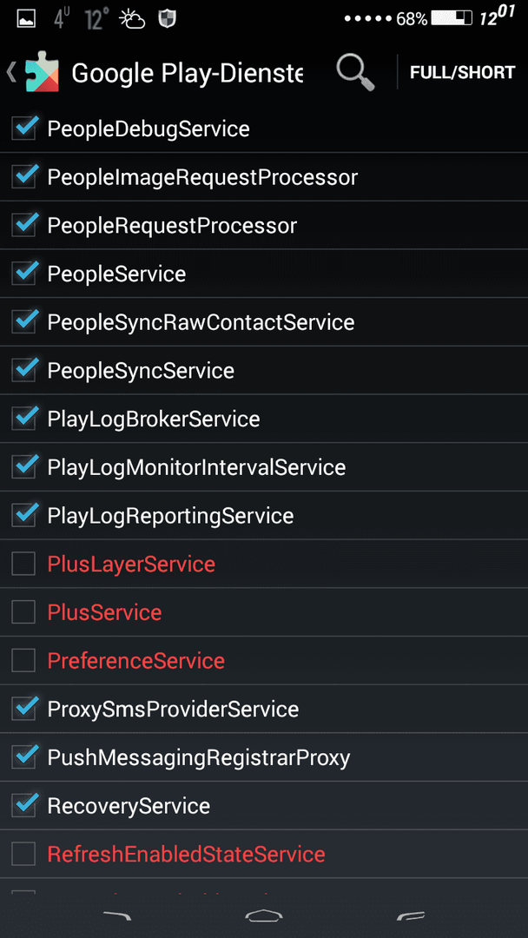Image resolution: width=528 pixels, height=938 pixels.
Task: Open the shield notification icon
Action: pos(167,19)
